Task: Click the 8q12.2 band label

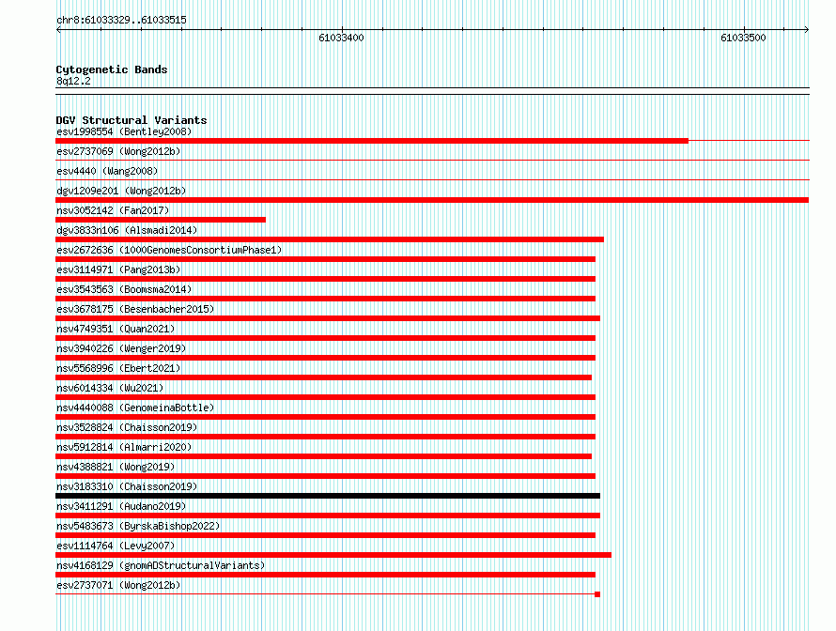Action: 73,81
